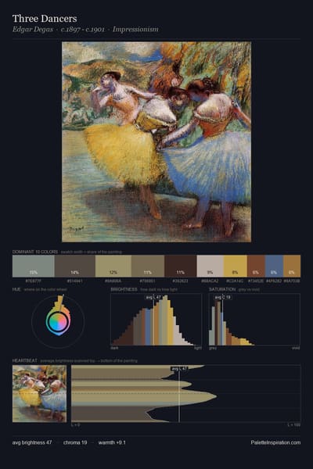This screenshot has height=469, width=313.
Task: Click the avg 47 marker in Heartbeat chart
Action: pos(179,368)
